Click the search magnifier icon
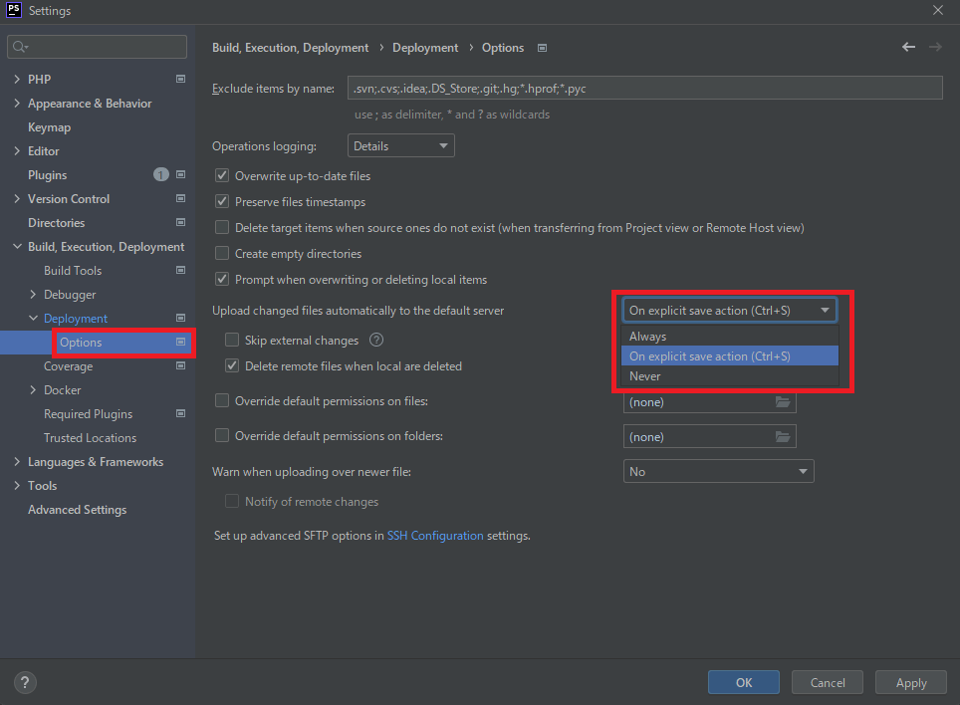The image size is (960, 705). click(20, 47)
